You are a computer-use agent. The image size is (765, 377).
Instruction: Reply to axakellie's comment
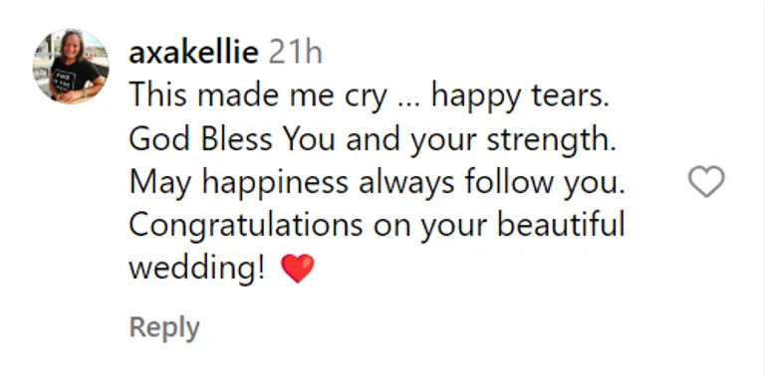(164, 328)
